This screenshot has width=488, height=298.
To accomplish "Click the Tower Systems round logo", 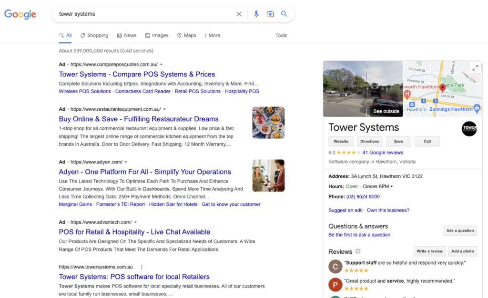I will click(469, 129).
